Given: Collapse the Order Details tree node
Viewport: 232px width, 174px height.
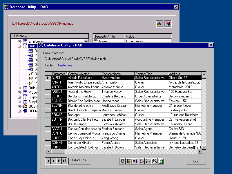Looking at the screenshot, I should 19,46.
